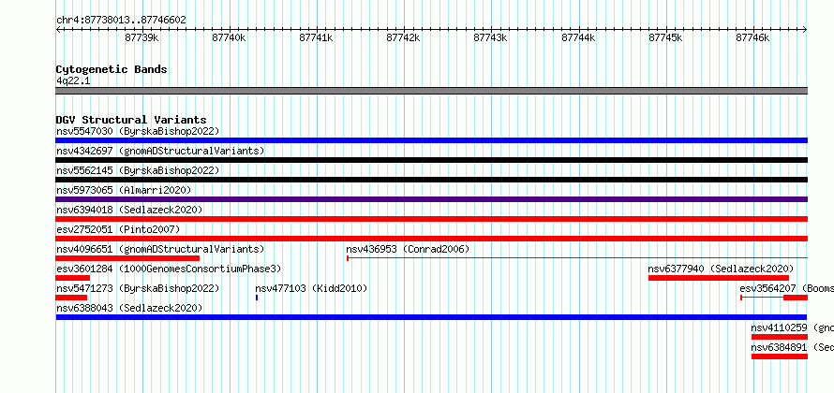Click the 87741k ruler position

(316, 37)
